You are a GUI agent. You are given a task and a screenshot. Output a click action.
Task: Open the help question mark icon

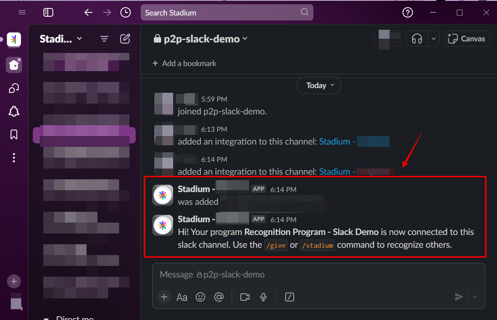408,12
